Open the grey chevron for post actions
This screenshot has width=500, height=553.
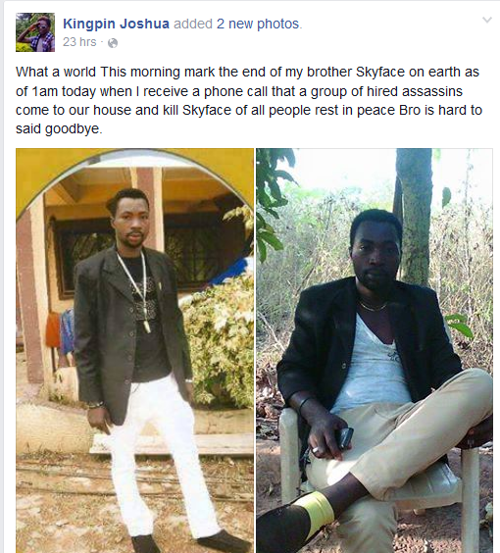(x=487, y=20)
